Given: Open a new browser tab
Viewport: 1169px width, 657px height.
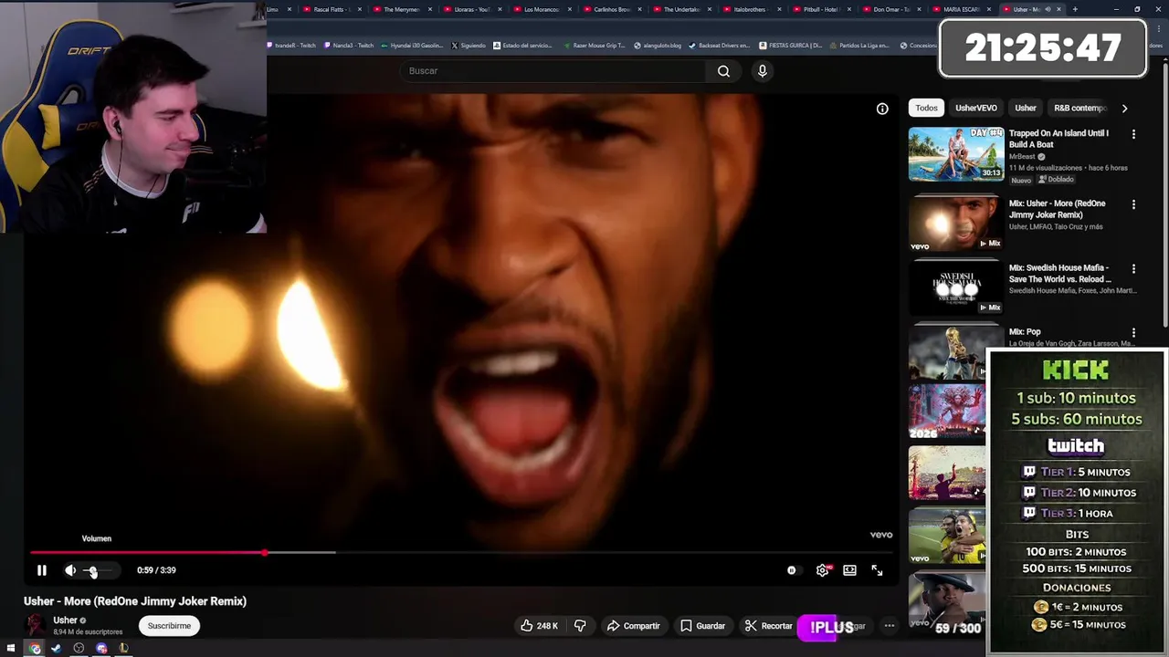Looking at the screenshot, I should coord(1075,9).
